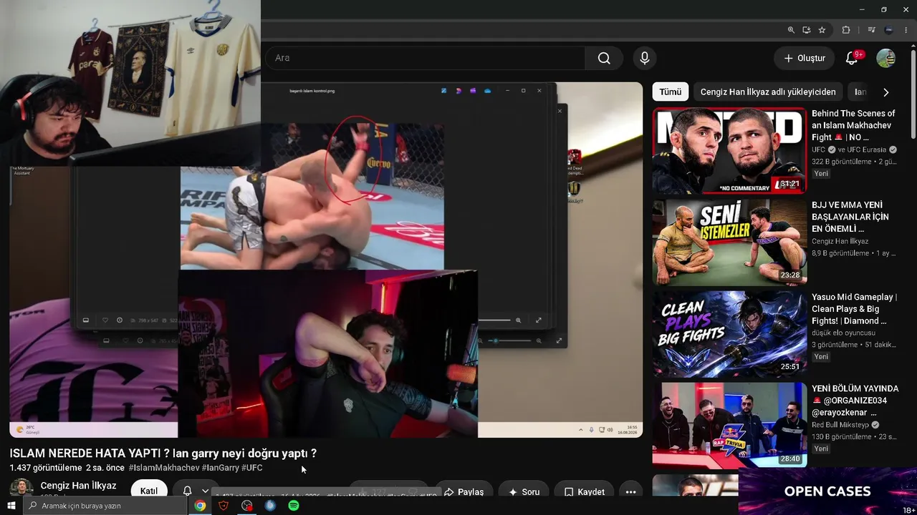Viewport: 917px width, 515px height.
Task: Select the Tümü filter chip
Action: coord(671,92)
